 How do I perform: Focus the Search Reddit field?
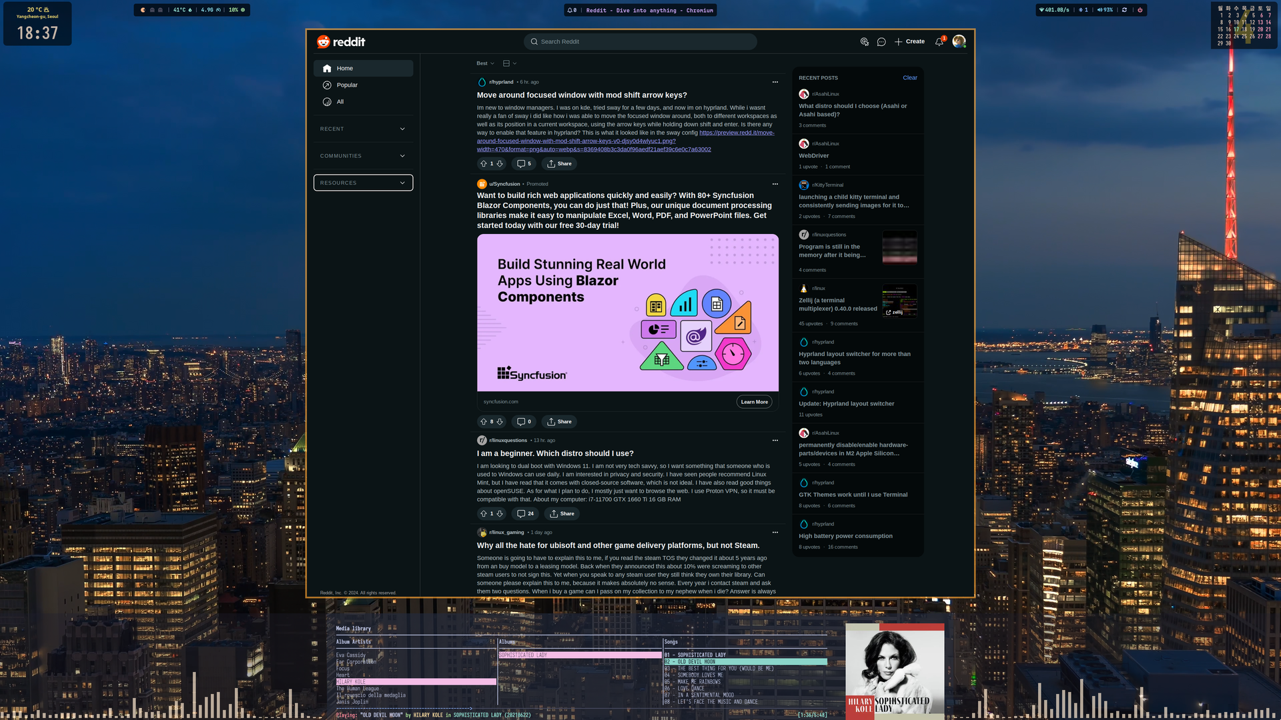click(x=640, y=42)
